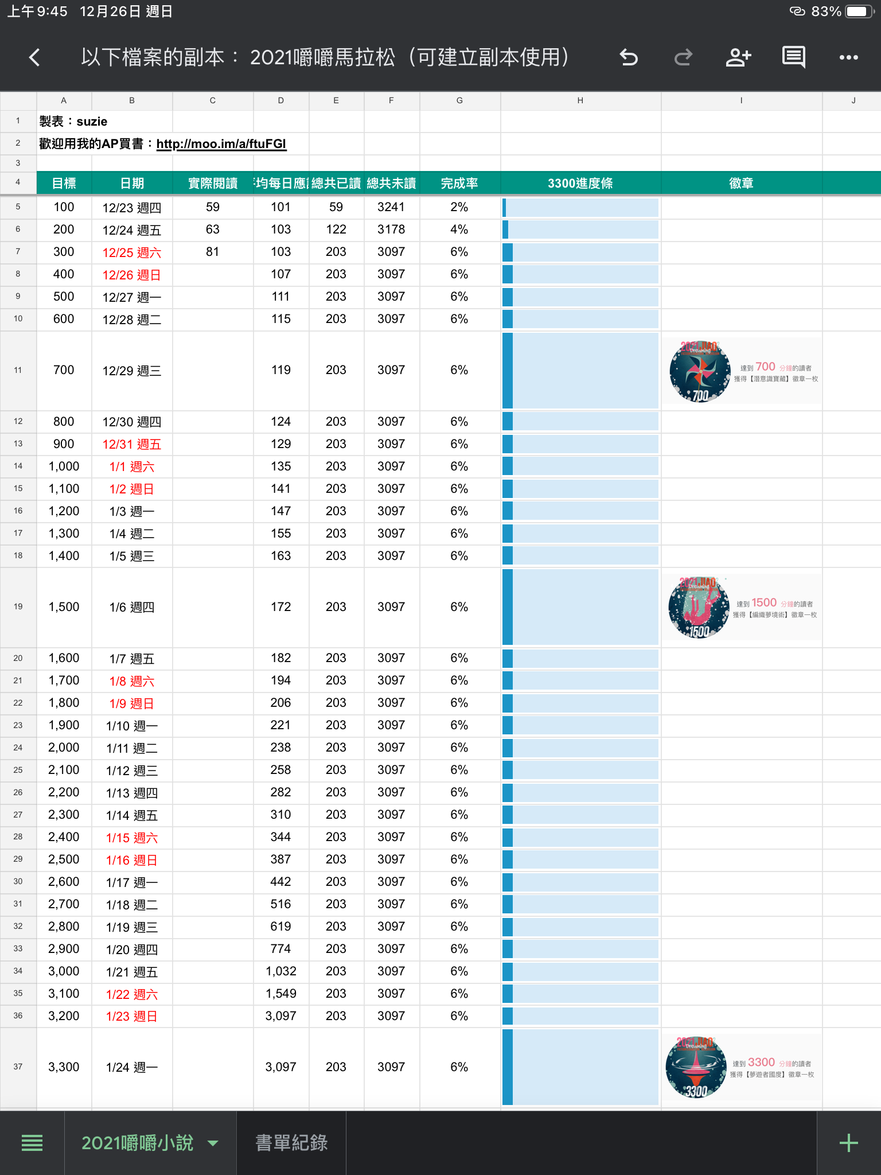Add a new sheet with plus icon
Screen dimensions: 881x1175
[849, 1143]
